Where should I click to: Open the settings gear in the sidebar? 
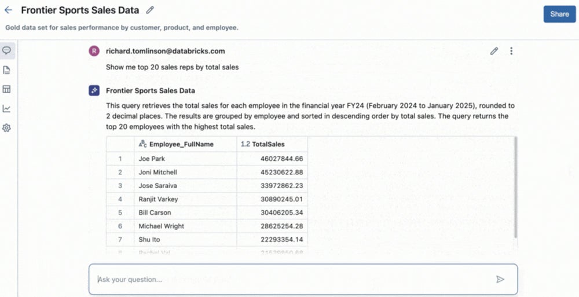(6, 128)
